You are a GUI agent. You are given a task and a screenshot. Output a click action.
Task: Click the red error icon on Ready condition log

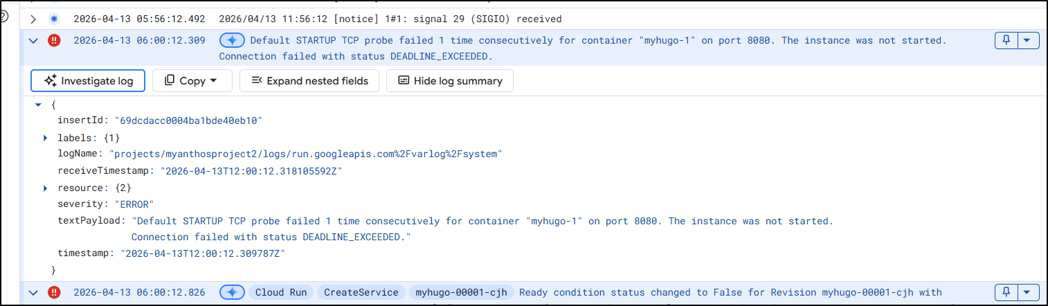pyautogui.click(x=54, y=292)
